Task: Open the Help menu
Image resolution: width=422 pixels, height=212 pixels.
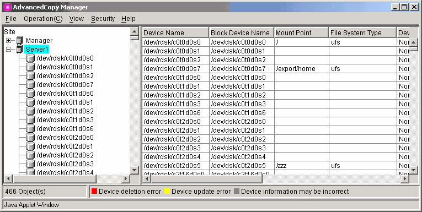Action: click(129, 19)
